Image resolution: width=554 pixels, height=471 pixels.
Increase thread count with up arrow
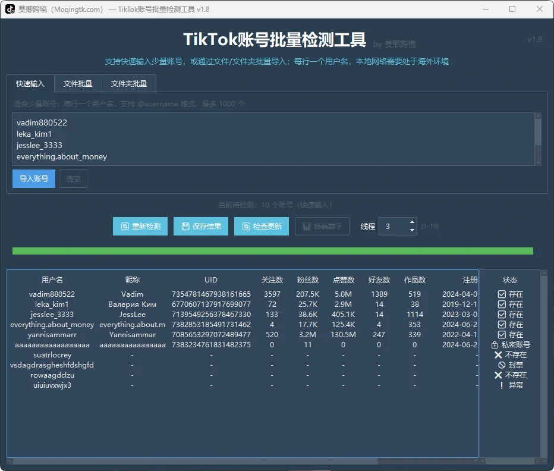click(412, 222)
